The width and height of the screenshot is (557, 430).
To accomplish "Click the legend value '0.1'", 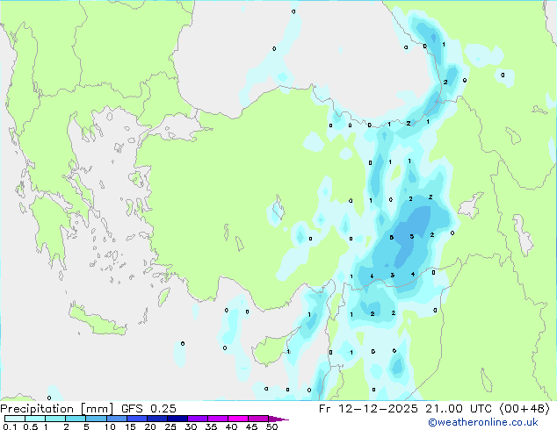I will click(x=10, y=426).
